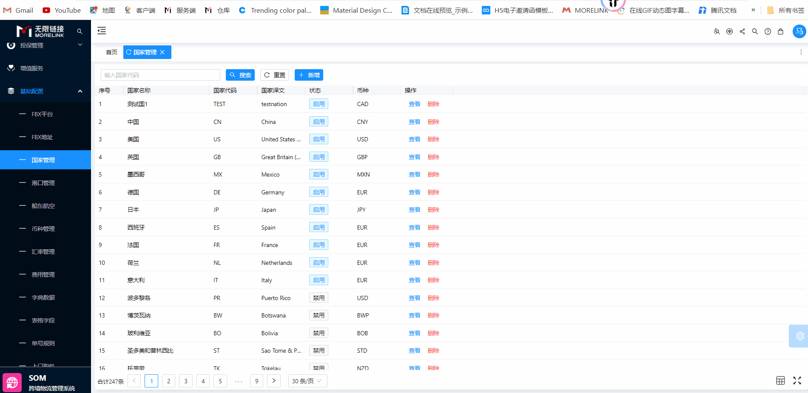808x393 pixels.
Task: Open the 30 条/页 page size dropdown
Action: 307,381
